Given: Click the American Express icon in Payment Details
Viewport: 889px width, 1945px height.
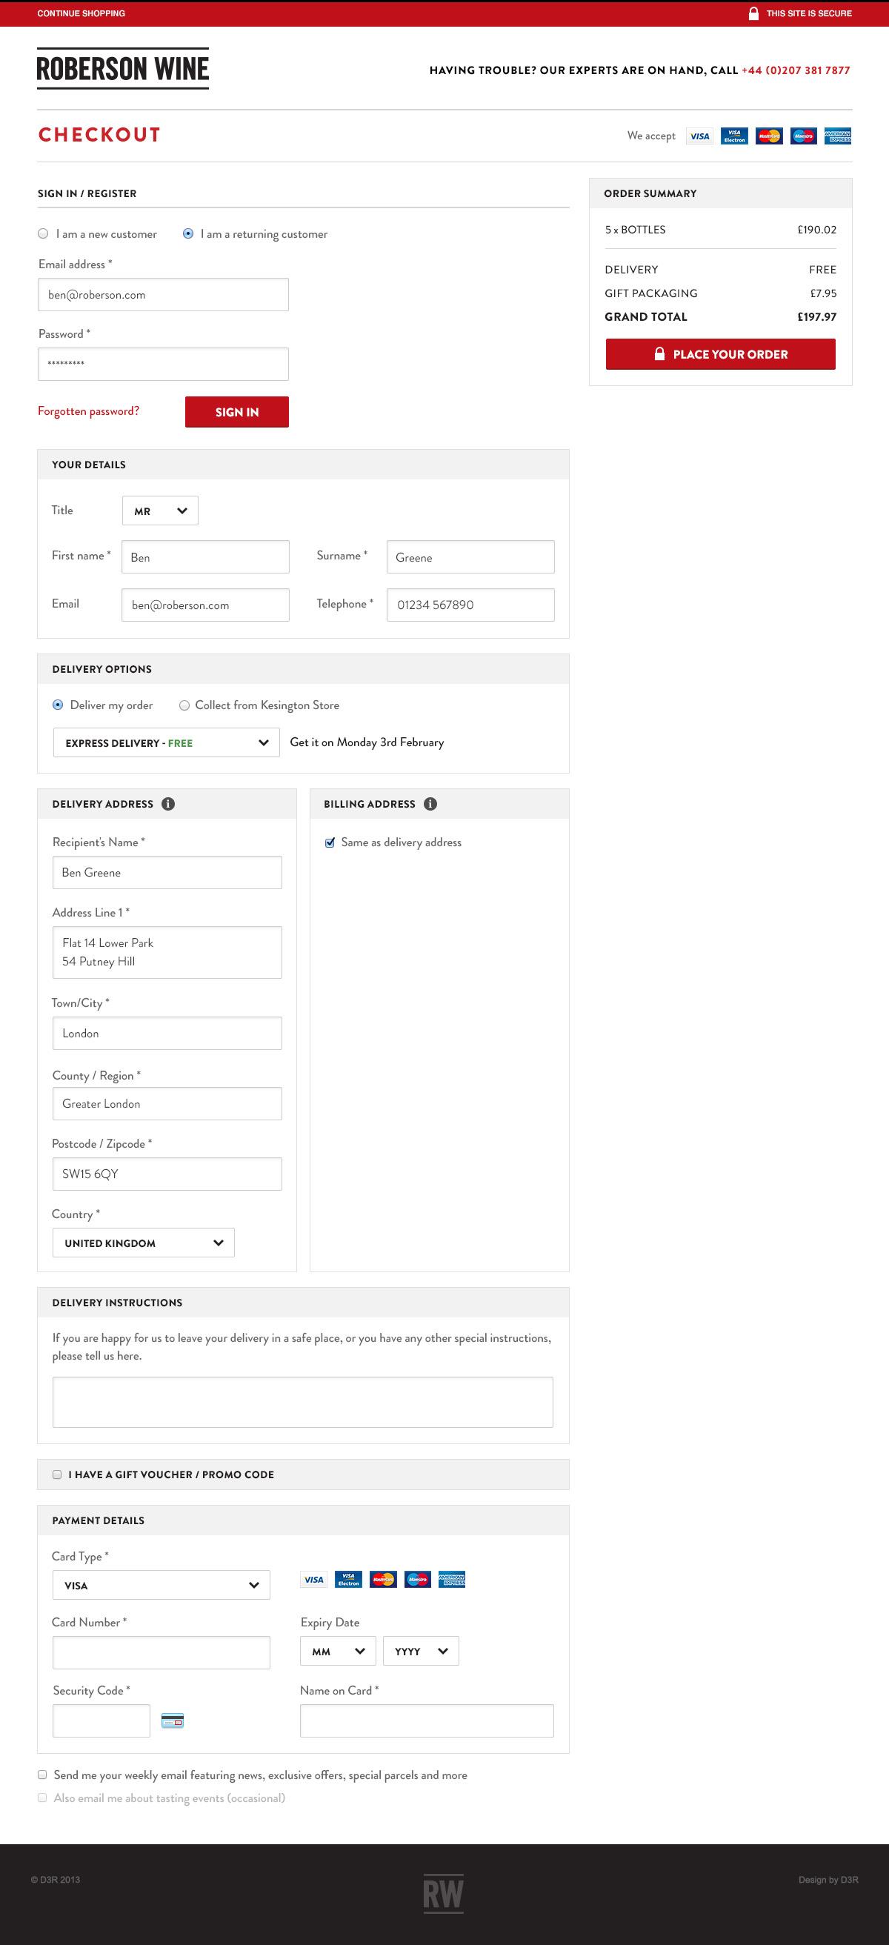Looking at the screenshot, I should pyautogui.click(x=452, y=1579).
